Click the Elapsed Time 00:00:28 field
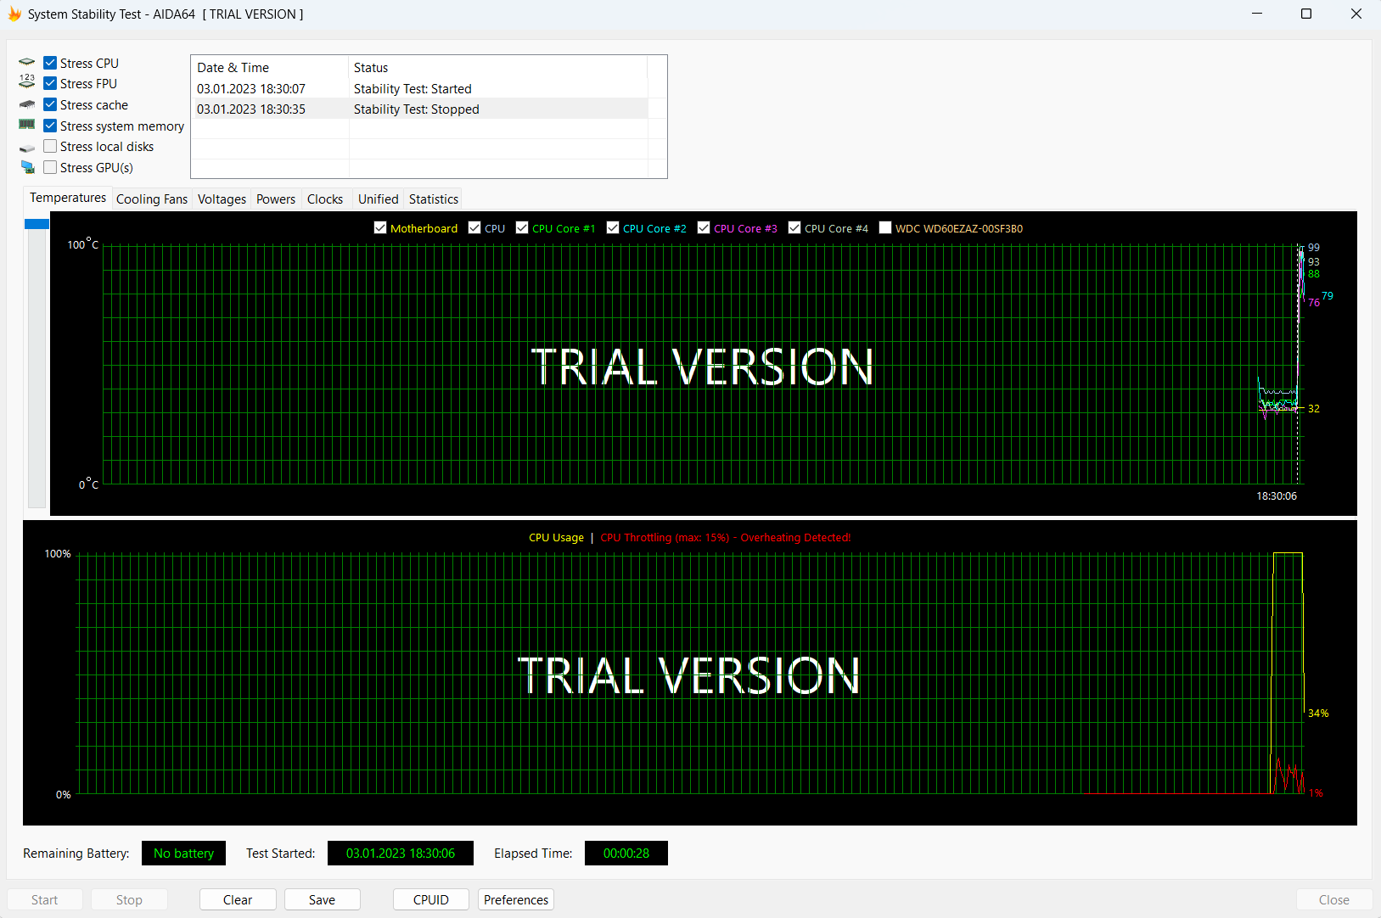The width and height of the screenshot is (1381, 918). pos(626,853)
